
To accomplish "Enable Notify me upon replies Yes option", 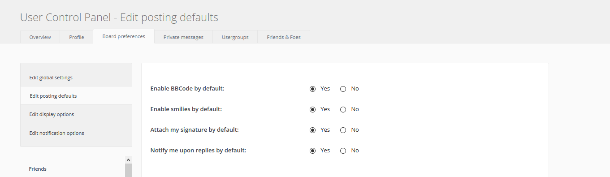I will coord(312,151).
